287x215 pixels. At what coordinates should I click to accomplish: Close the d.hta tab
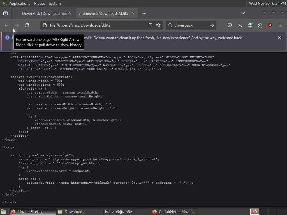[x=133, y=13]
